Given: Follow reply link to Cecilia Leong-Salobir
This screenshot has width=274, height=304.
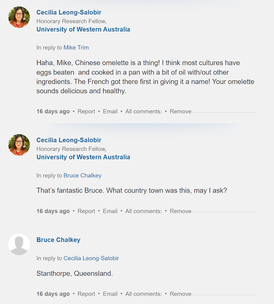Looking at the screenshot, I should tap(91, 258).
